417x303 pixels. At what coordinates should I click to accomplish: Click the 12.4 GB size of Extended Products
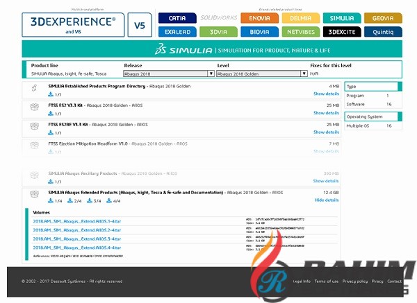pos(331,193)
